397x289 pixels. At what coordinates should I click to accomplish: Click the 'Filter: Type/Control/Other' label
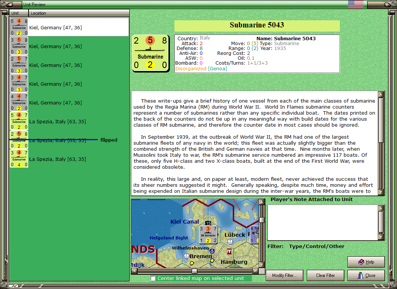tap(306, 246)
